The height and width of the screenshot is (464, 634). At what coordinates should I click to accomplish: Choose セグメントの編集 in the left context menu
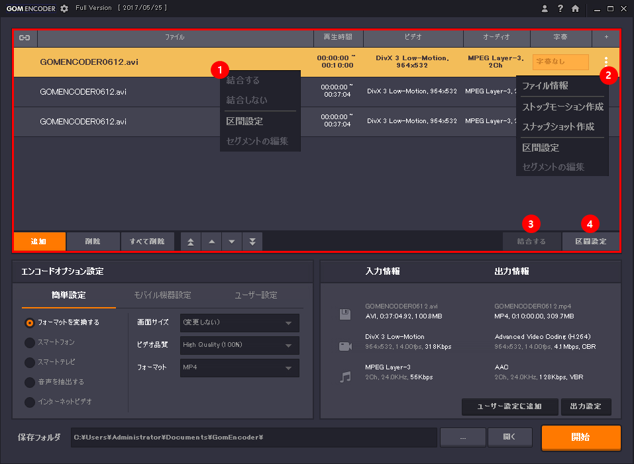[257, 141]
